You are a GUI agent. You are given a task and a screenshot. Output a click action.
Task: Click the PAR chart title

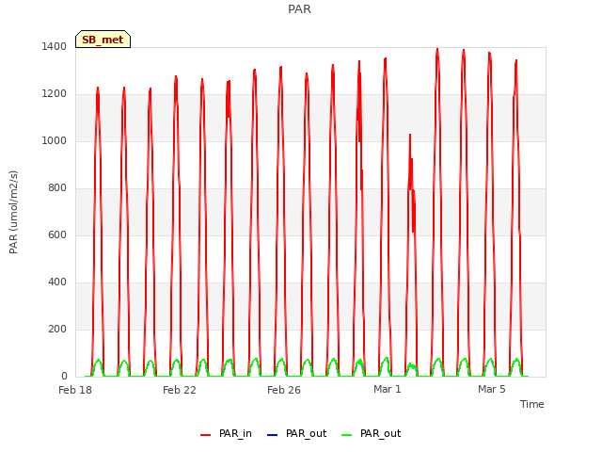click(x=299, y=9)
